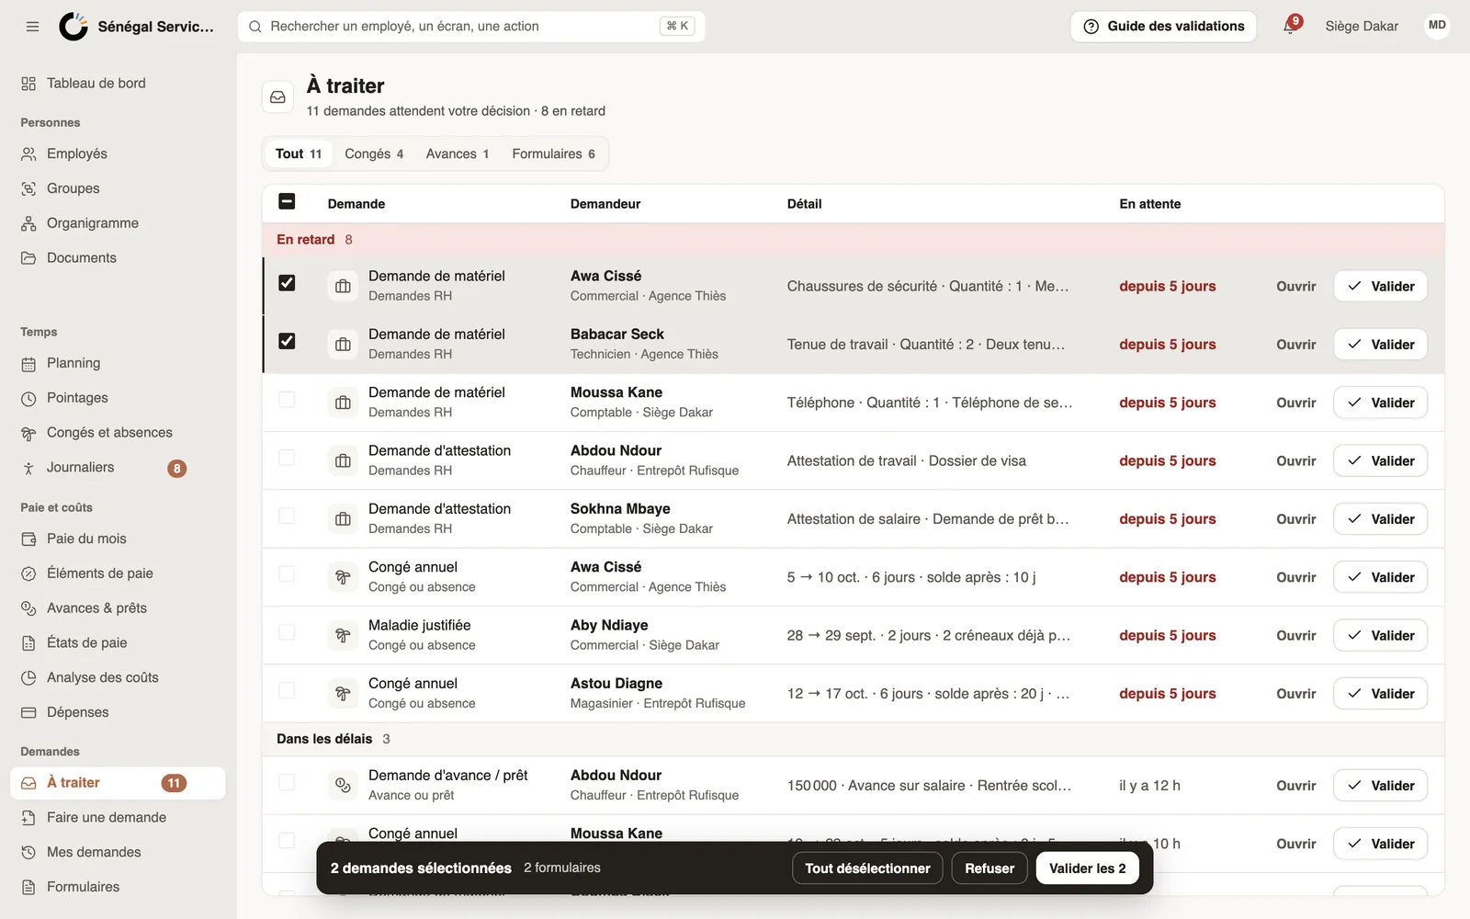Viewport: 1470px width, 919px height.
Task: Click briefcase icon in Sokhna Mbaye row
Action: point(343,519)
